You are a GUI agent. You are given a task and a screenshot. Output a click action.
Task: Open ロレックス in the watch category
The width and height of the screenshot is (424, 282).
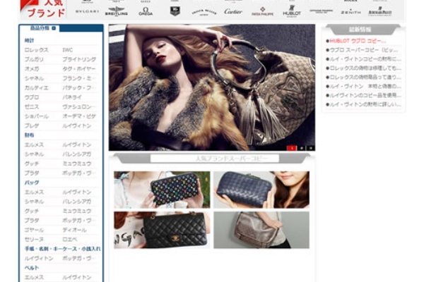click(x=36, y=50)
